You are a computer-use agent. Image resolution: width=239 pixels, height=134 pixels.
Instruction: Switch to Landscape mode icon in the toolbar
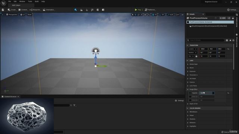(81, 10)
